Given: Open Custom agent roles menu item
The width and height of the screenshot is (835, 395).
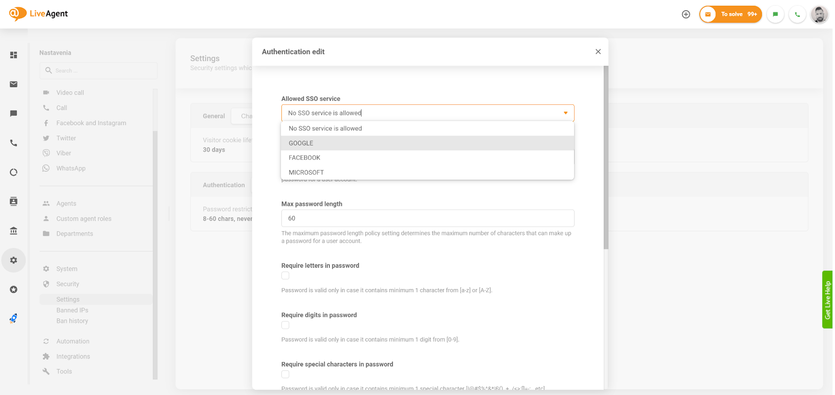Looking at the screenshot, I should coord(83,219).
